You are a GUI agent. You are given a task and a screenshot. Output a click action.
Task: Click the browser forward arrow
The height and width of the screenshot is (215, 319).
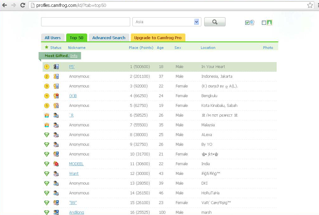(x=13, y=5)
